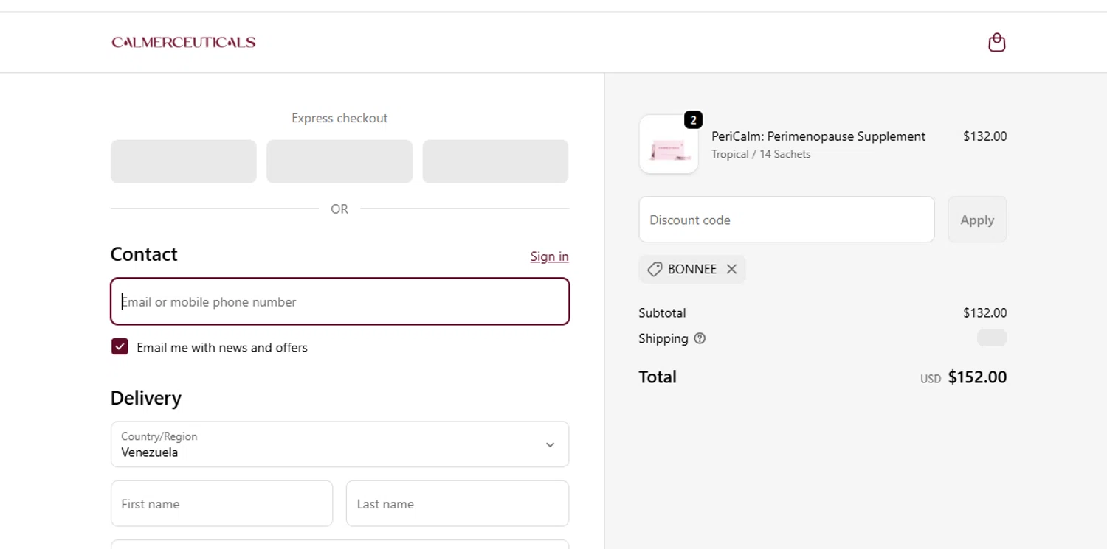Click the PeriCalm product thumbnail
1107x549 pixels.
point(669,144)
